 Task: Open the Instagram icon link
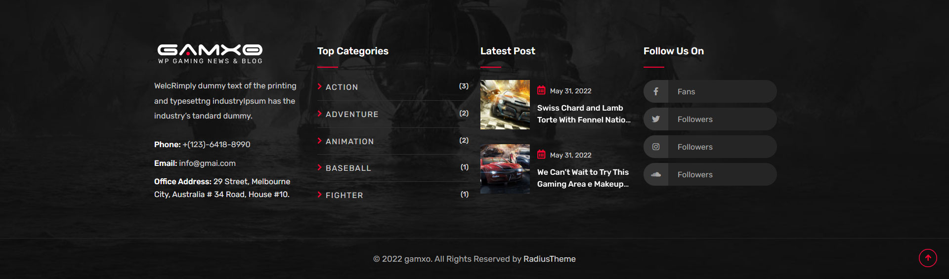pos(656,147)
